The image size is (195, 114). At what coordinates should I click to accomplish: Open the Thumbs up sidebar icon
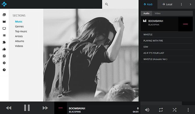pos(4,49)
